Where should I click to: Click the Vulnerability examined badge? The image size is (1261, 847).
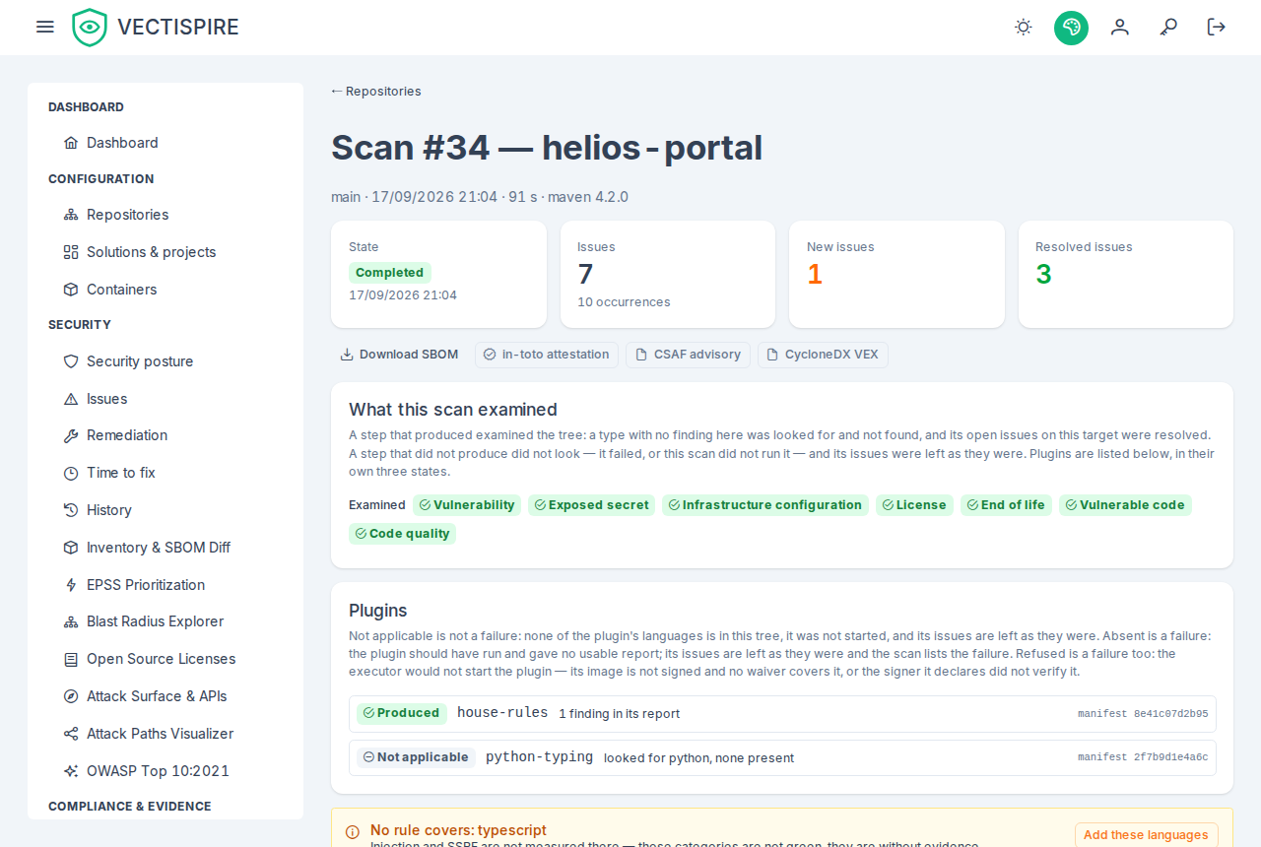tap(467, 505)
